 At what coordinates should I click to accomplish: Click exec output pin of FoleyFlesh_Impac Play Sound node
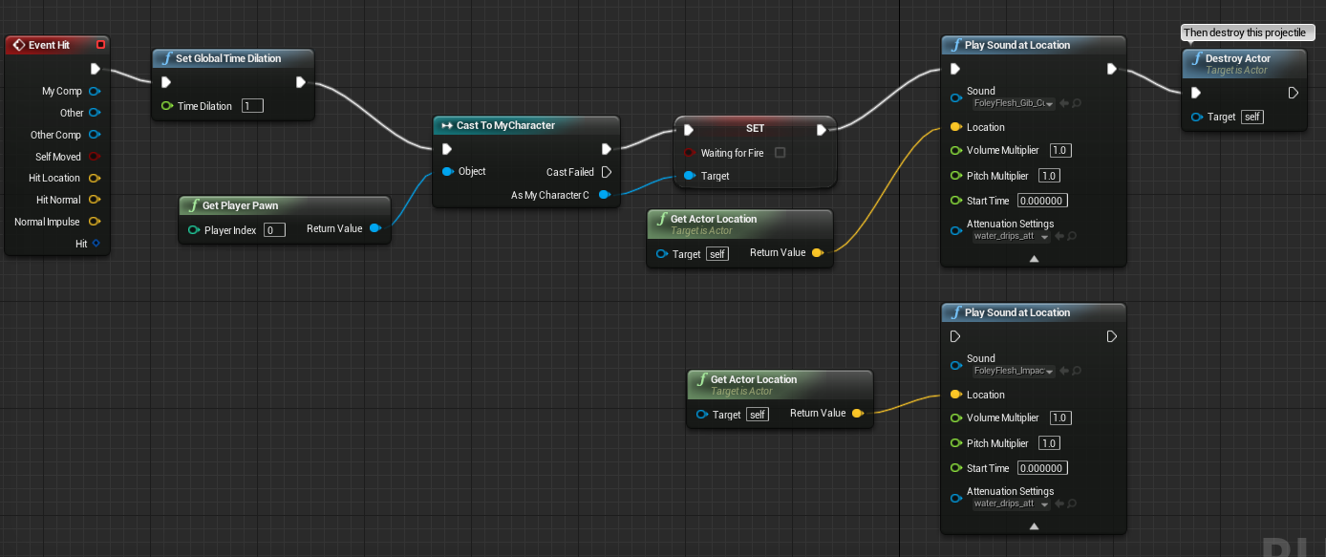click(1112, 336)
